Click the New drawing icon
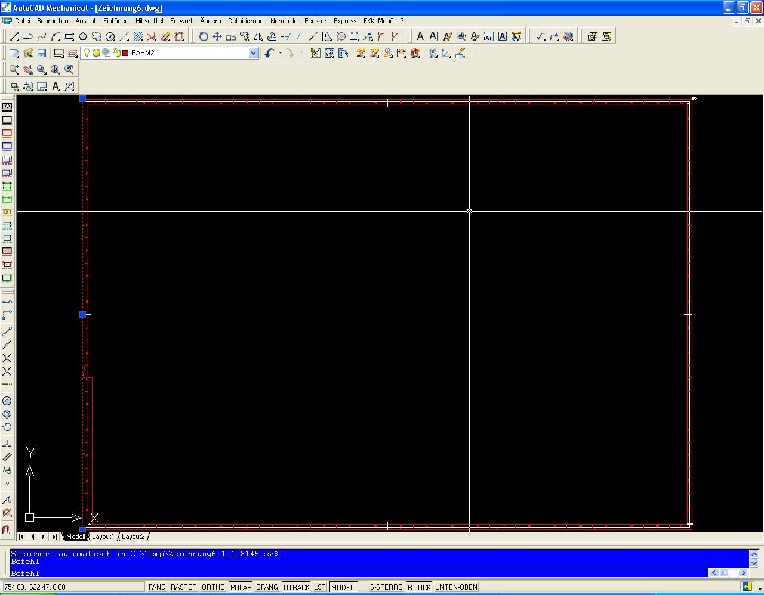The height and width of the screenshot is (595, 764). [14, 53]
